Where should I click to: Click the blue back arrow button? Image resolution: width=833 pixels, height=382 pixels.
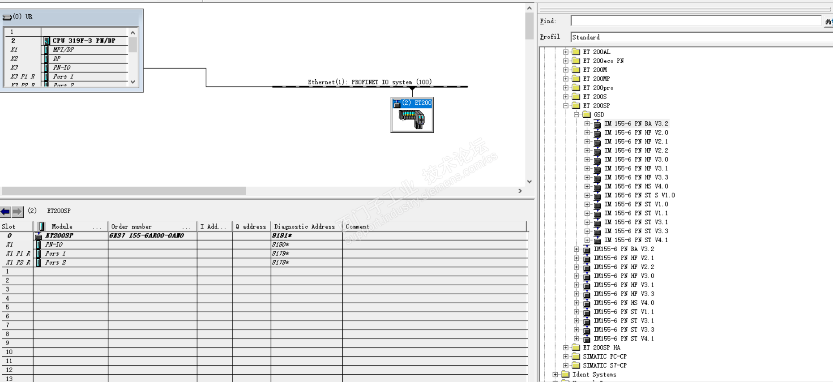pyautogui.click(x=6, y=211)
